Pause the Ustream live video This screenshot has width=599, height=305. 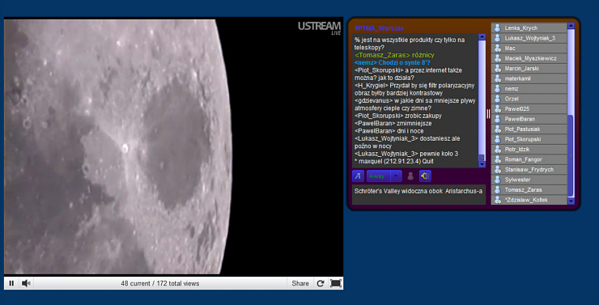click(11, 283)
